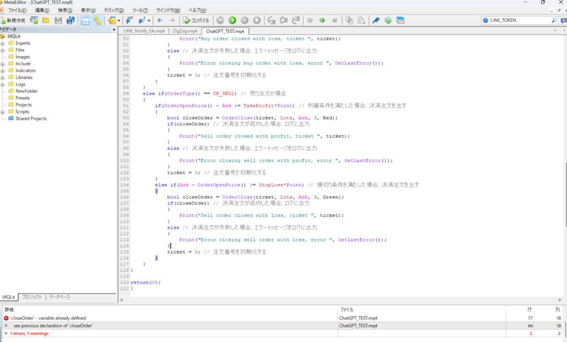This screenshot has width=567, height=342.
Task: Close the navigator panel
Action: 114,30
